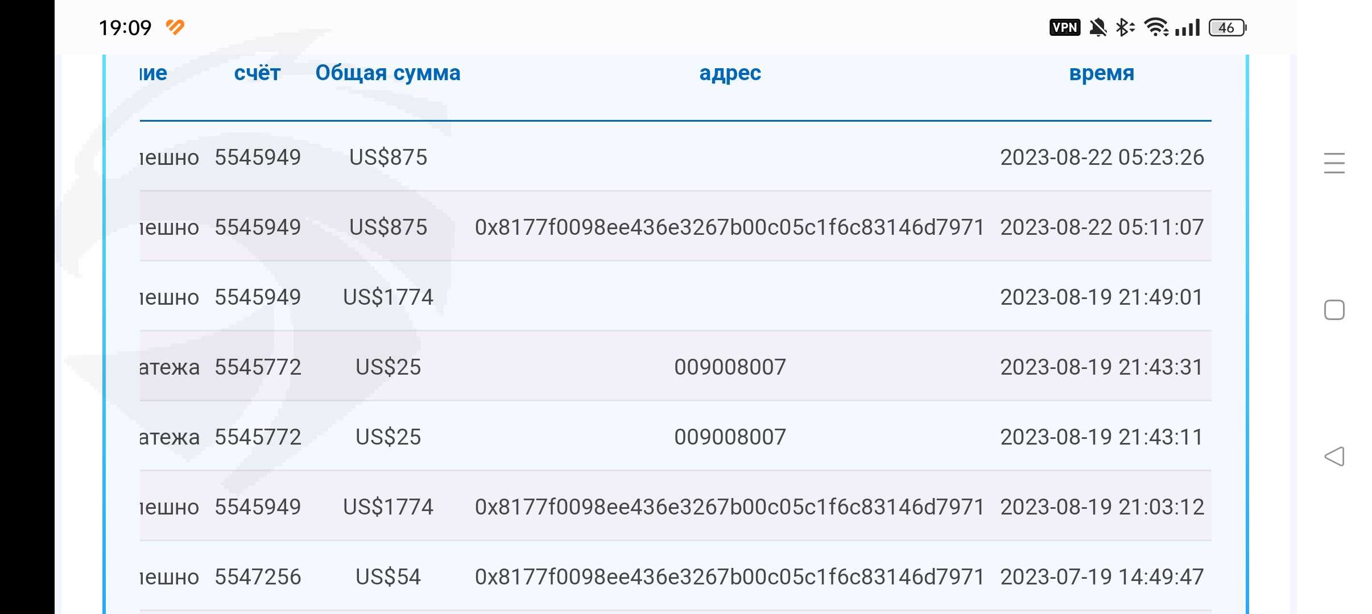Tap the Android back navigation triangle

click(x=1334, y=457)
